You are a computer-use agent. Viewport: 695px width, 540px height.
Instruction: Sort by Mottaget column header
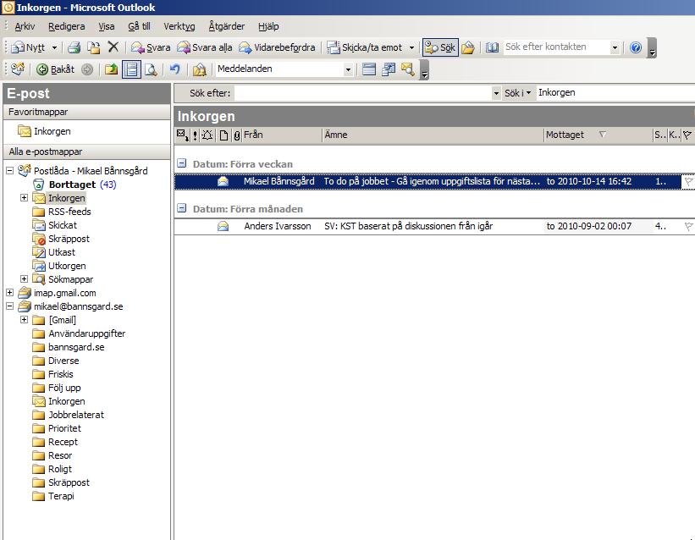pyautogui.click(x=598, y=135)
